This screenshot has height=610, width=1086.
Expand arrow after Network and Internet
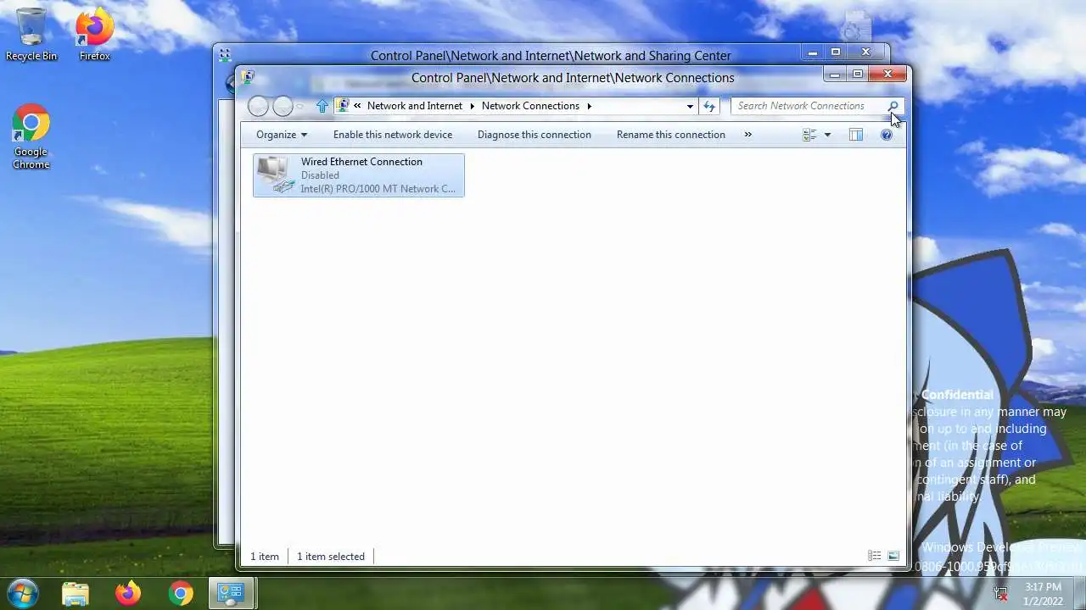click(x=473, y=106)
